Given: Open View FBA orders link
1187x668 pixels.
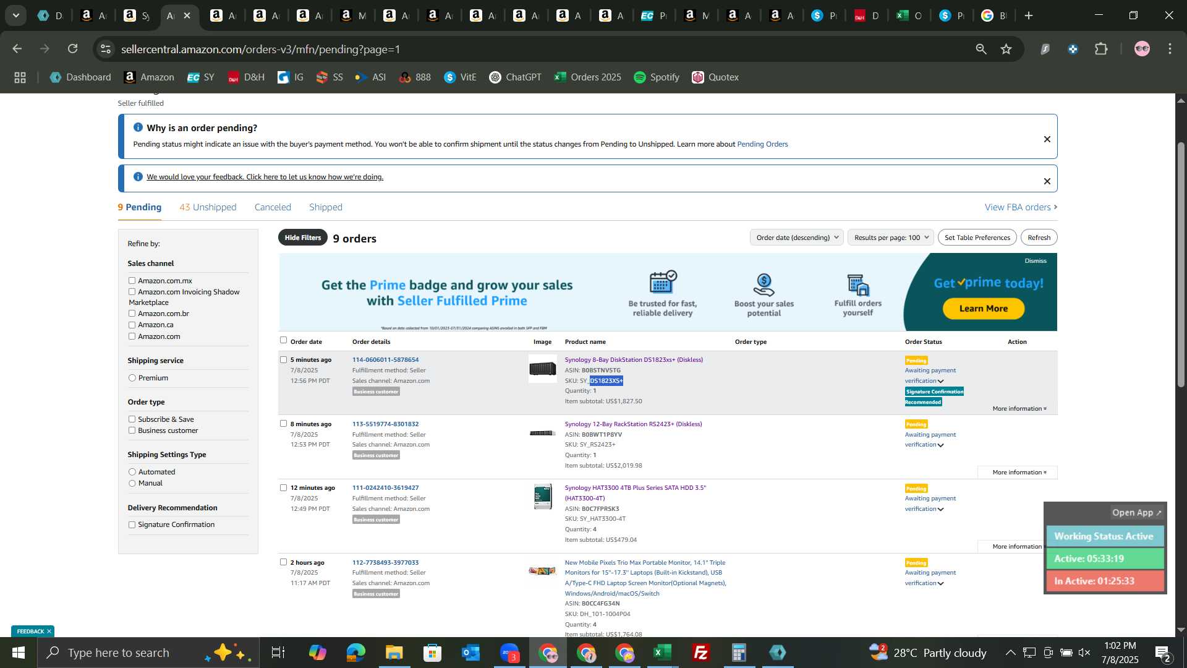Looking at the screenshot, I should pos(1021,207).
